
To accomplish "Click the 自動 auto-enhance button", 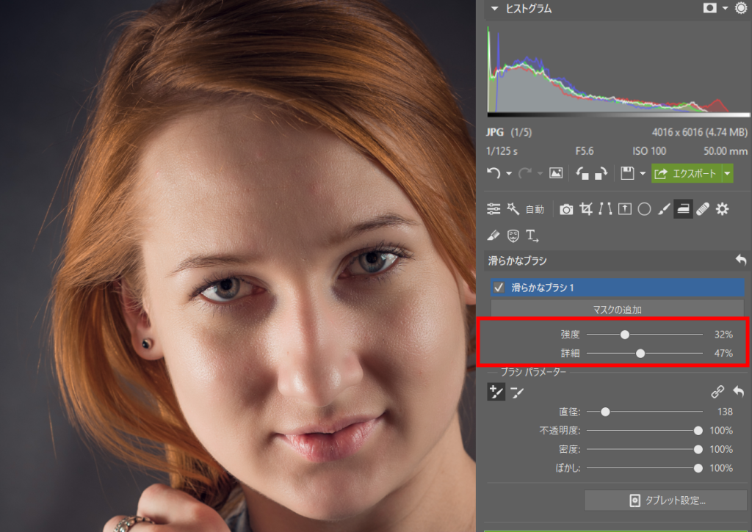I will tap(535, 209).
